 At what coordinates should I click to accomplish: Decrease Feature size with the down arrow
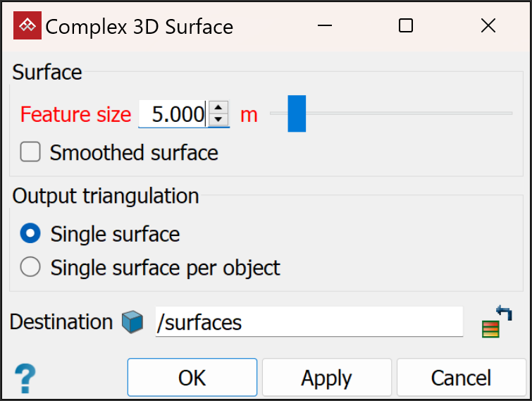tap(219, 120)
